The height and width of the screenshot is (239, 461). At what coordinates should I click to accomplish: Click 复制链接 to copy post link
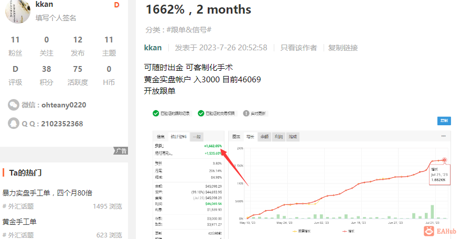point(343,48)
